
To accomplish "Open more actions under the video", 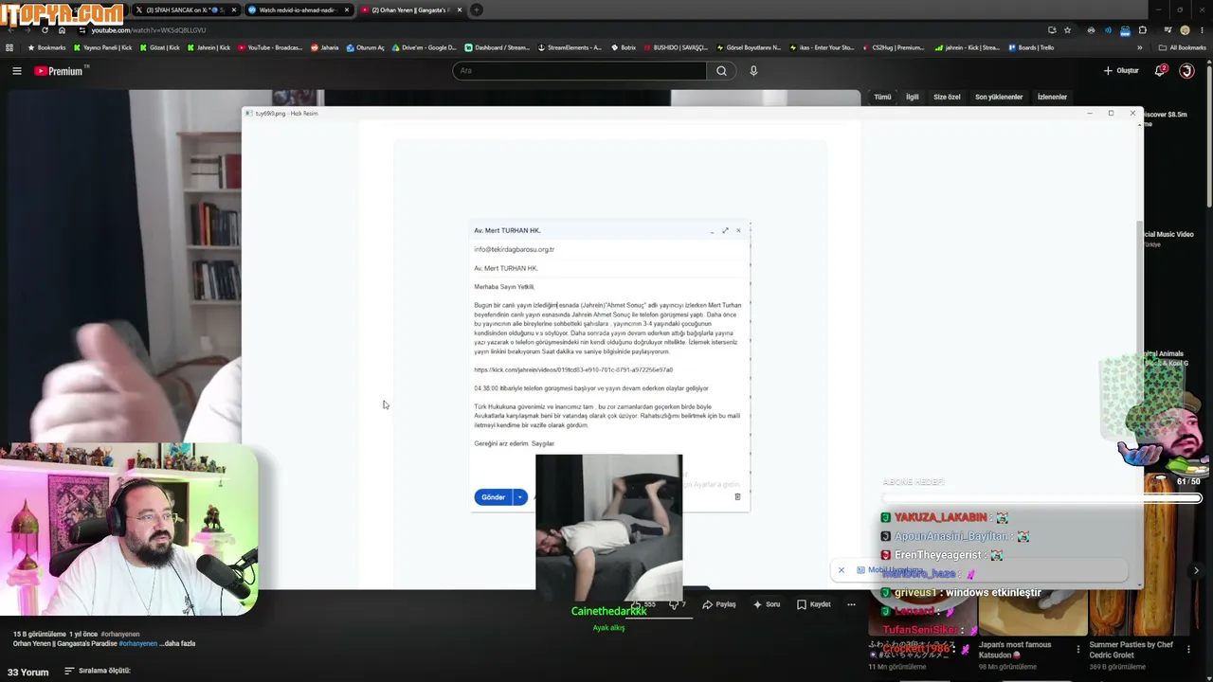I will (851, 604).
